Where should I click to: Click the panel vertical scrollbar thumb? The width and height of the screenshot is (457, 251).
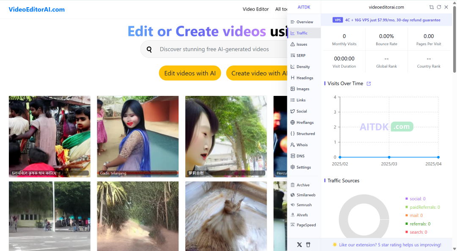(454, 39)
